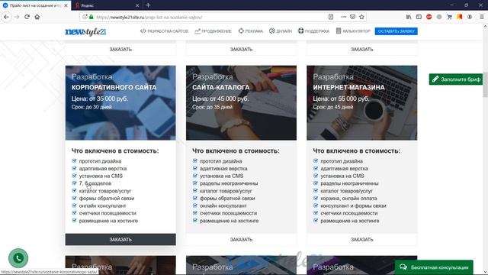
Task: Open the Сайта-каталога card image
Action: (241, 103)
